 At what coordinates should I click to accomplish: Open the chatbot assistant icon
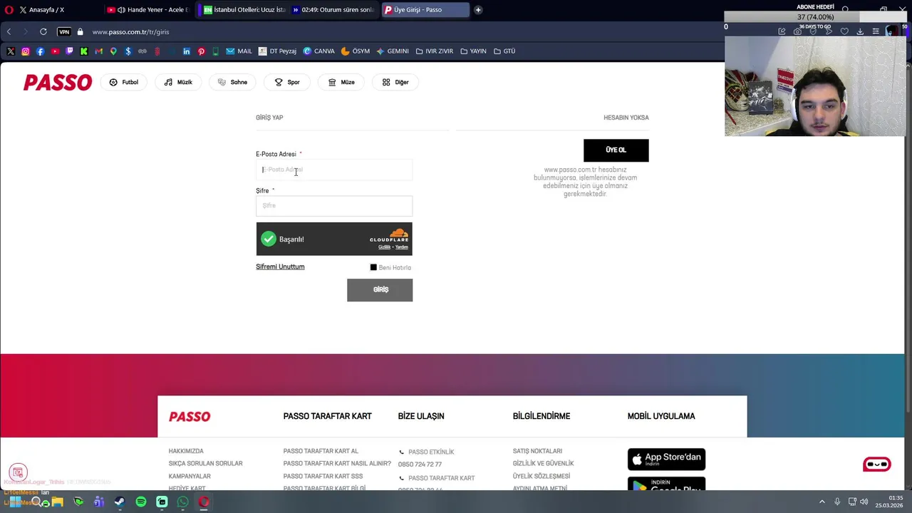point(877,465)
